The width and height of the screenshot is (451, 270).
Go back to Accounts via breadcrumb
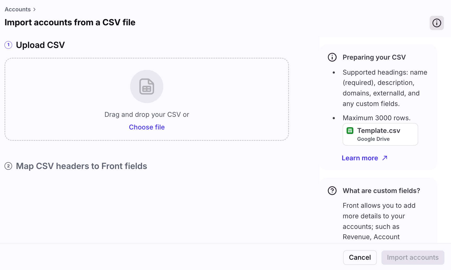click(18, 9)
